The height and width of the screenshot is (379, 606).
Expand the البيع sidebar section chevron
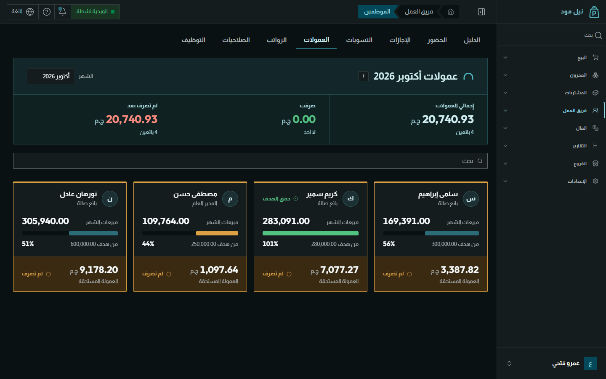pyautogui.click(x=505, y=57)
